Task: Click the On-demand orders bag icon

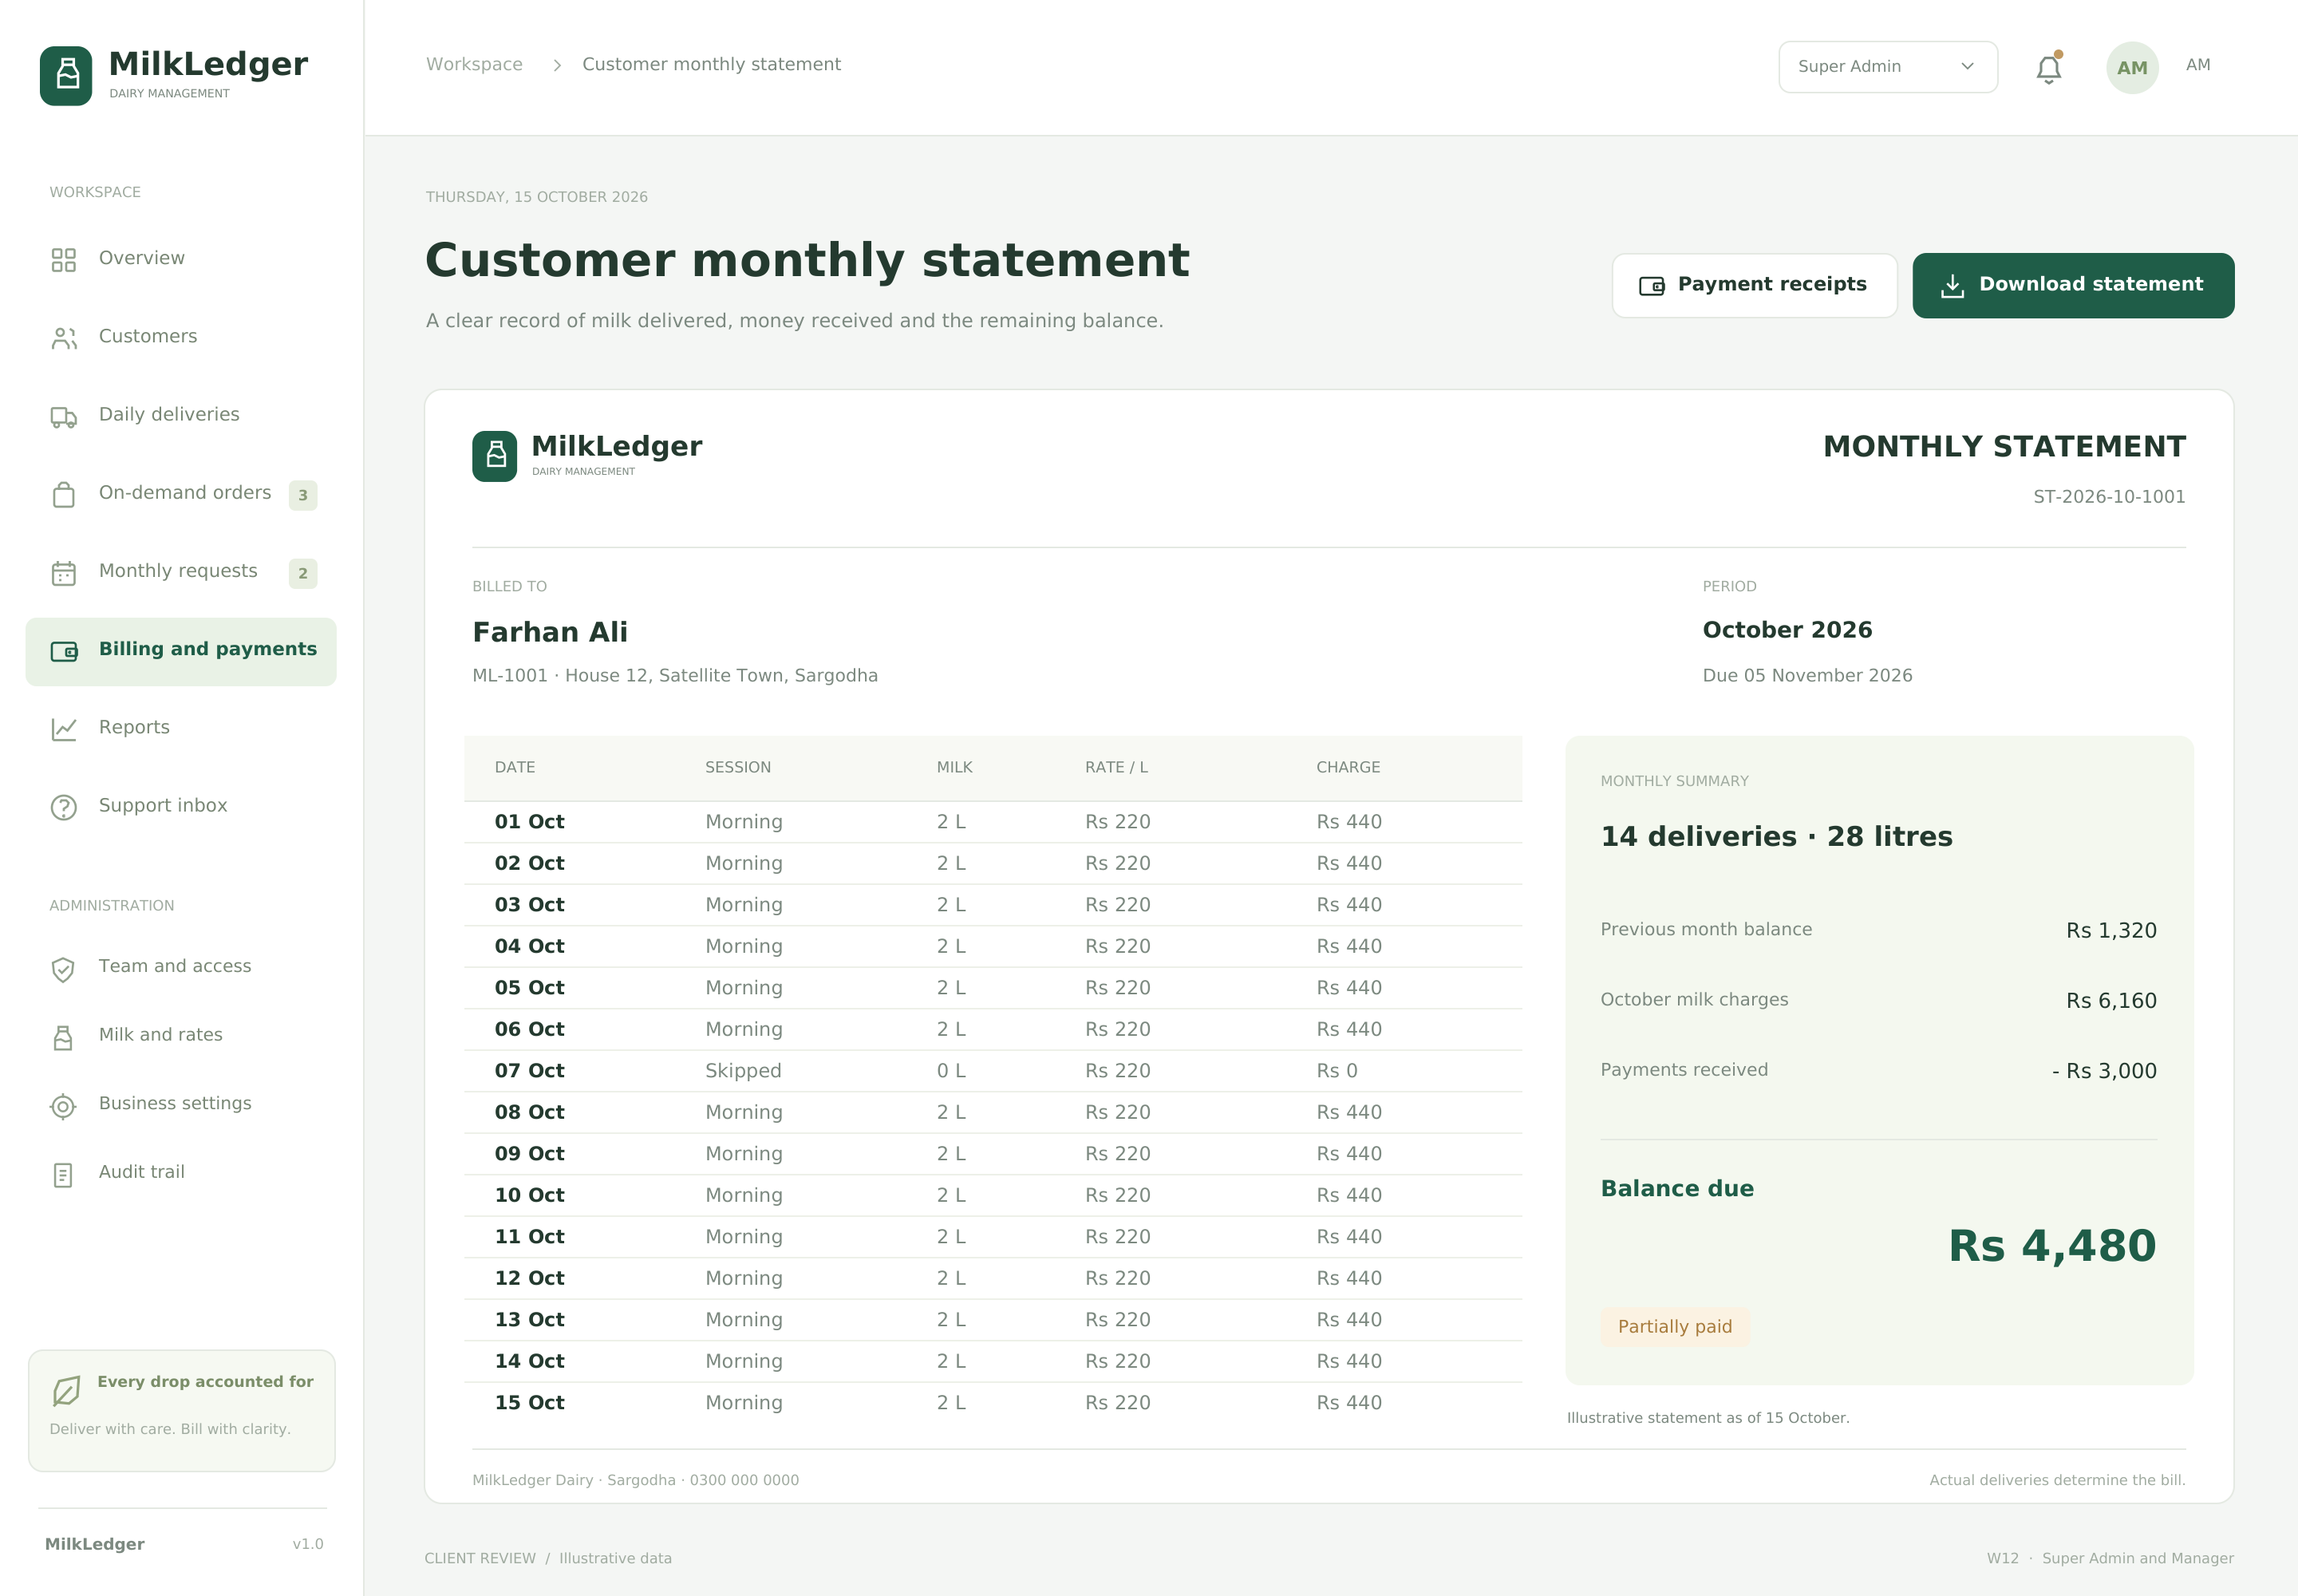Action: tap(64, 494)
